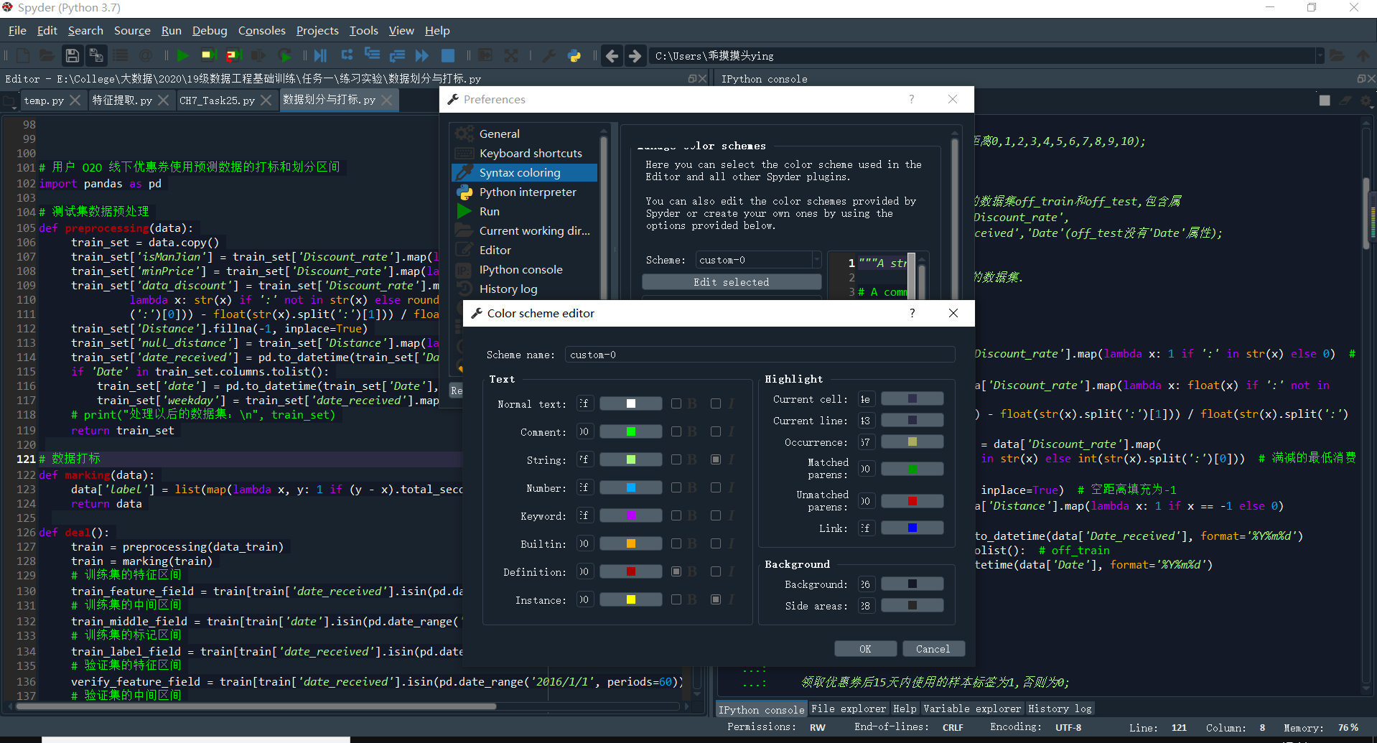Enable italic for Keyword text
The height and width of the screenshot is (743, 1377).
715,515
